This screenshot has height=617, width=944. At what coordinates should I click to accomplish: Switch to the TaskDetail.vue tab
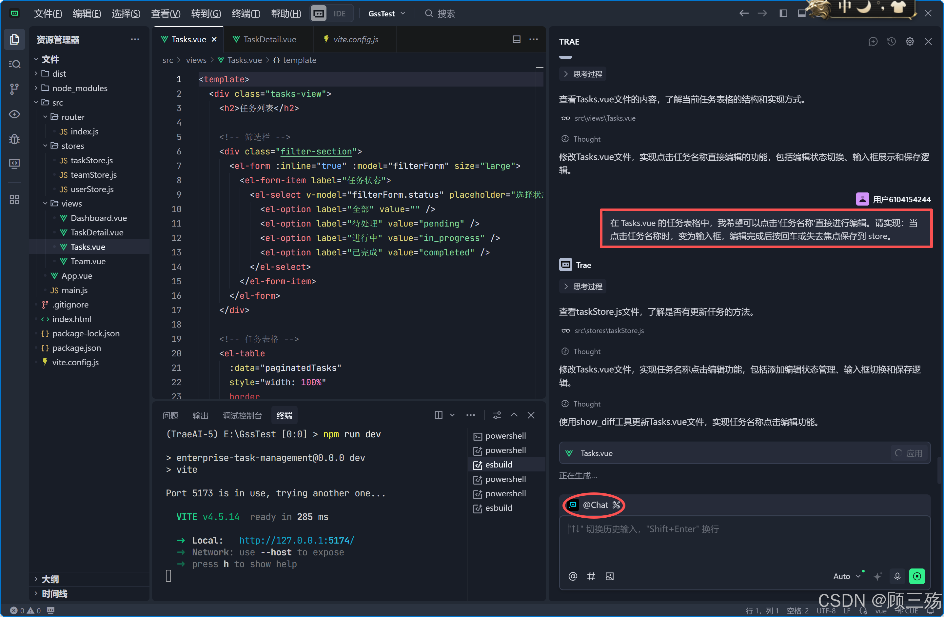[269, 39]
